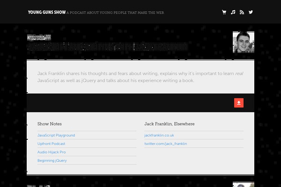Open the distorted episode title heading
Screen dimensions: 281x187
point(108,47)
